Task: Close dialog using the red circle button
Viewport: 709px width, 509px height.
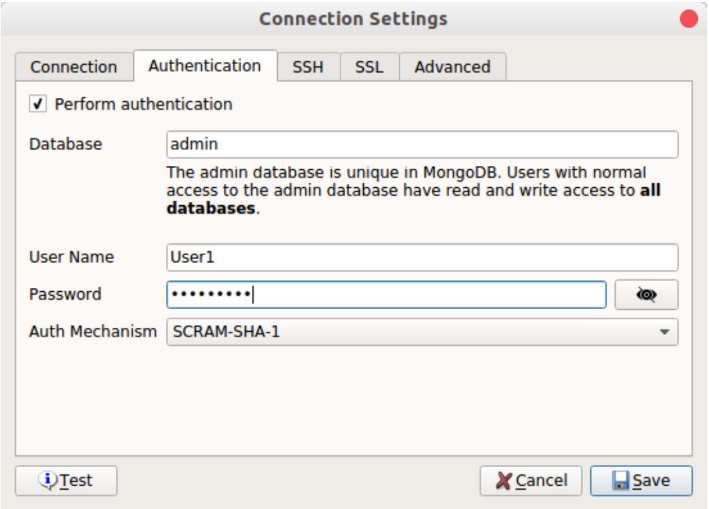Action: coord(688,19)
